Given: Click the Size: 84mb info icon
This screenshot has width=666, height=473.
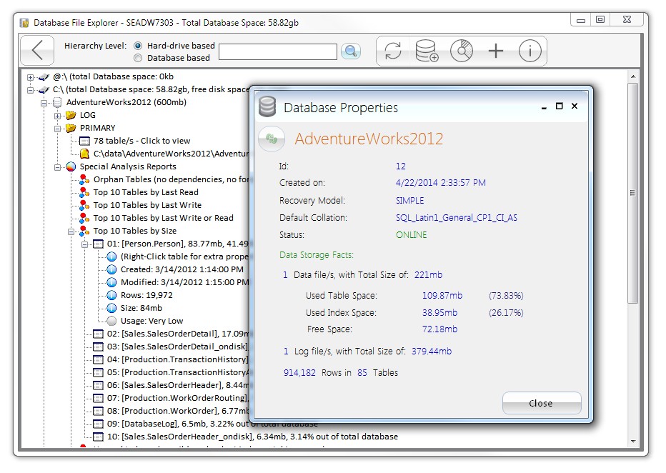Looking at the screenshot, I should (111, 308).
